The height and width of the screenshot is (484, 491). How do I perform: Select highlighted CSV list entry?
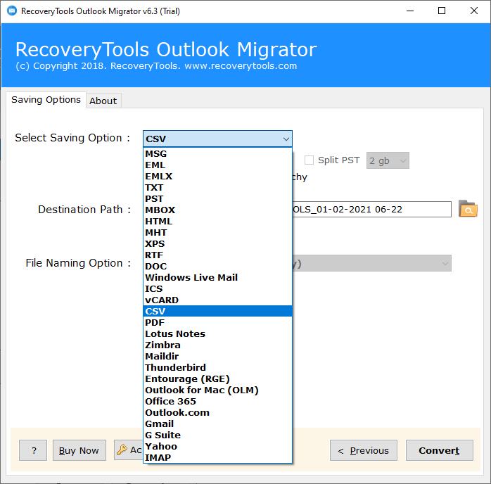click(217, 311)
